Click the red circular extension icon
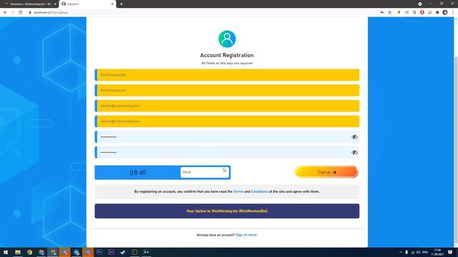The width and height of the screenshot is (458, 257). point(422,13)
